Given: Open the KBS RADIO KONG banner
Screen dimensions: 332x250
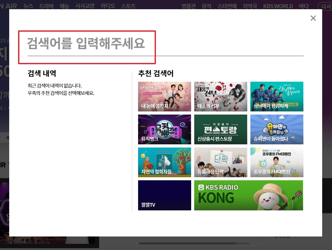Looking at the screenshot, I should coord(249,195).
